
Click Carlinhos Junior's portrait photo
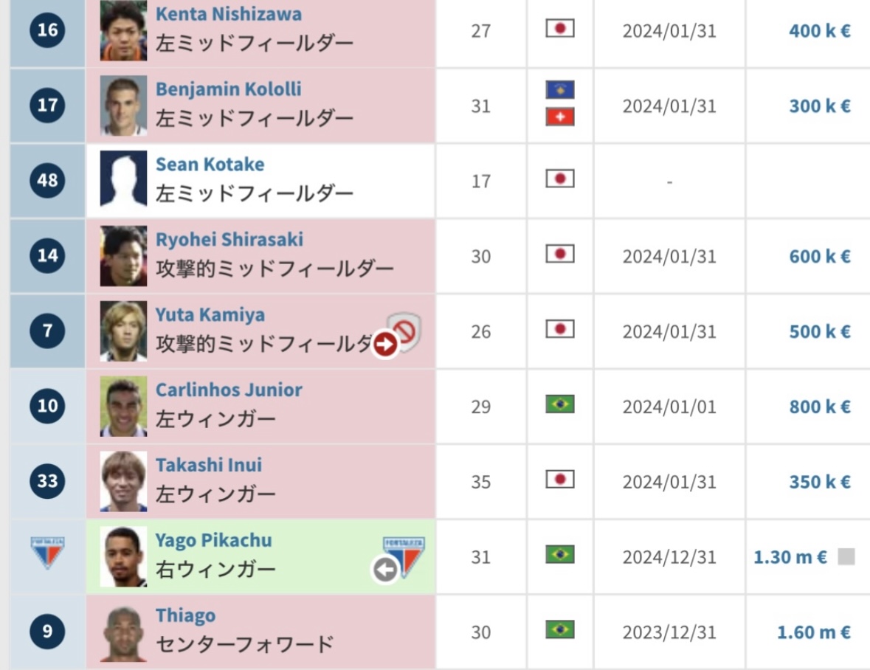point(123,406)
